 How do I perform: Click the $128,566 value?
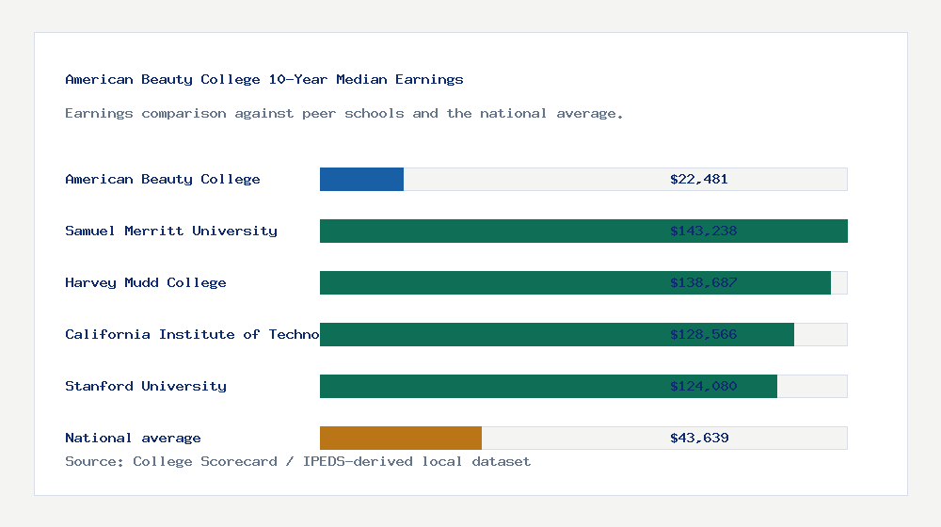coord(703,334)
